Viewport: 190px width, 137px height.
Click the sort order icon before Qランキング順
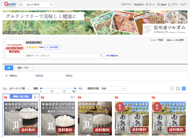[x=5, y=89]
